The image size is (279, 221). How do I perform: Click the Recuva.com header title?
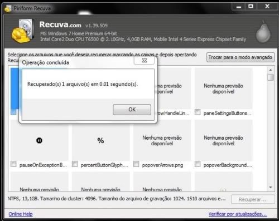pyautogui.click(x=60, y=24)
